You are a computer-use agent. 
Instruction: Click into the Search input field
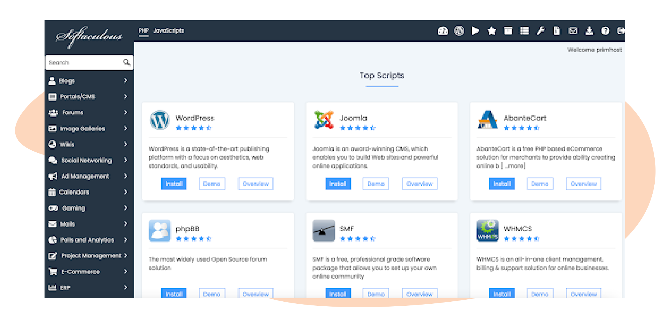(x=84, y=62)
